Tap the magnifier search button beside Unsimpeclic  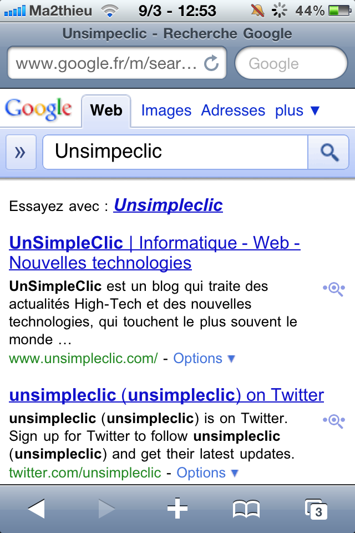pyautogui.click(x=328, y=152)
